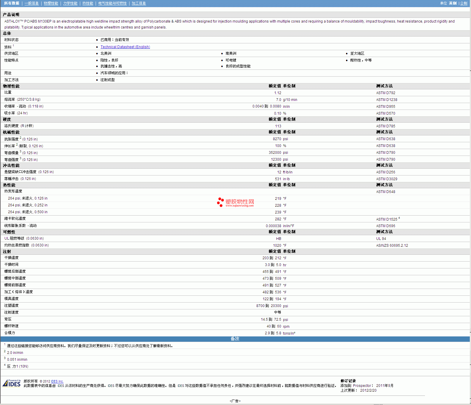Screen dimensions: 471x405
Task: Select the 所有数据 tab
Action: pyautogui.click(x=12, y=3)
